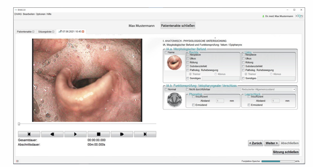The image size is (313, 167).
Task: Check the Name checkbox in Morphologischer Befund
Action: pyautogui.click(x=166, y=52)
